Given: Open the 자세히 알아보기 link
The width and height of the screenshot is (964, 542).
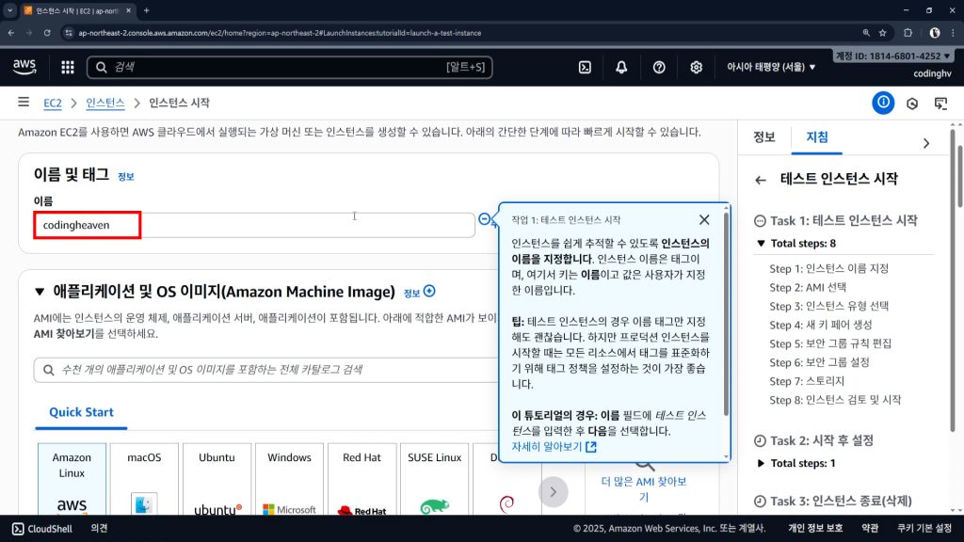Looking at the screenshot, I should (x=554, y=447).
